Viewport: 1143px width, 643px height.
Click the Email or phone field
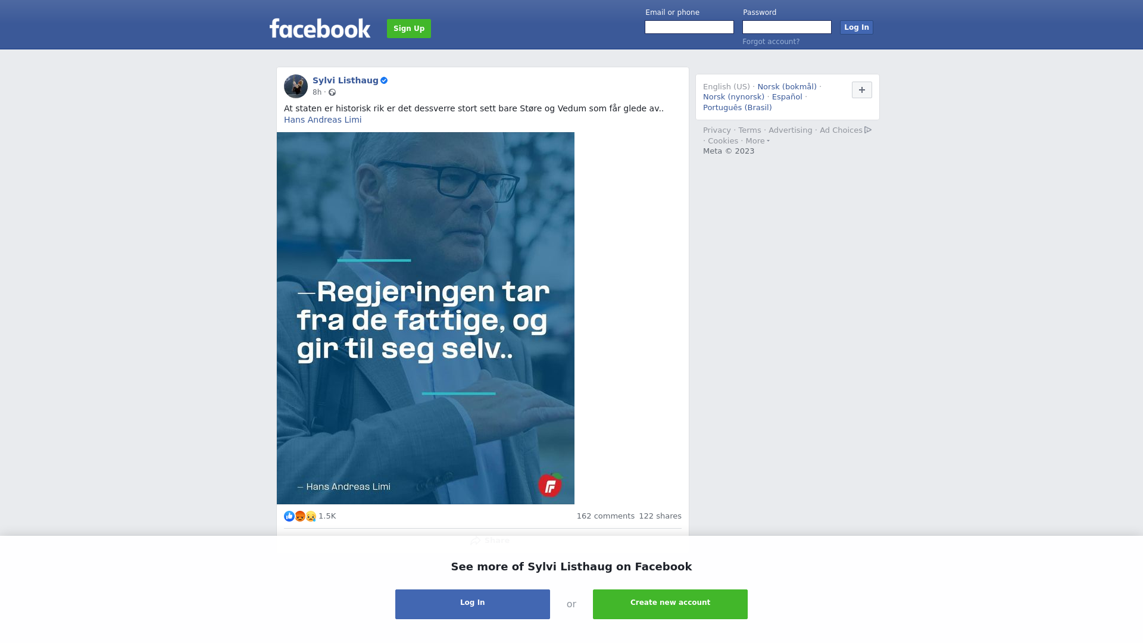click(689, 27)
